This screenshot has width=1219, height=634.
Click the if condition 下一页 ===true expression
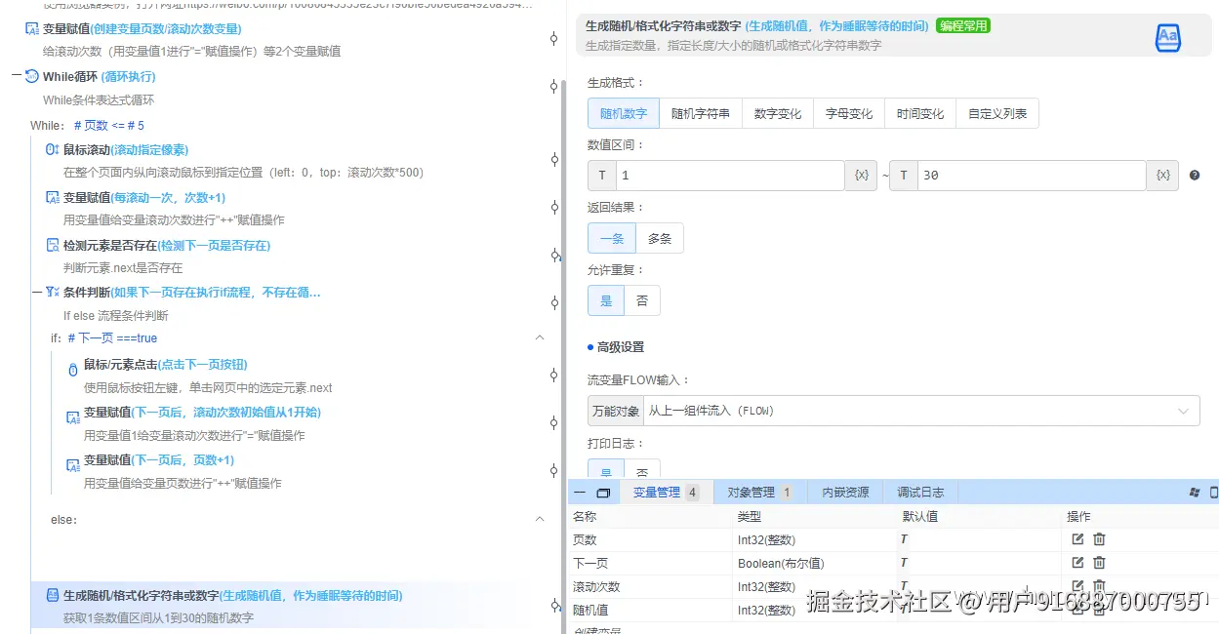click(112, 337)
